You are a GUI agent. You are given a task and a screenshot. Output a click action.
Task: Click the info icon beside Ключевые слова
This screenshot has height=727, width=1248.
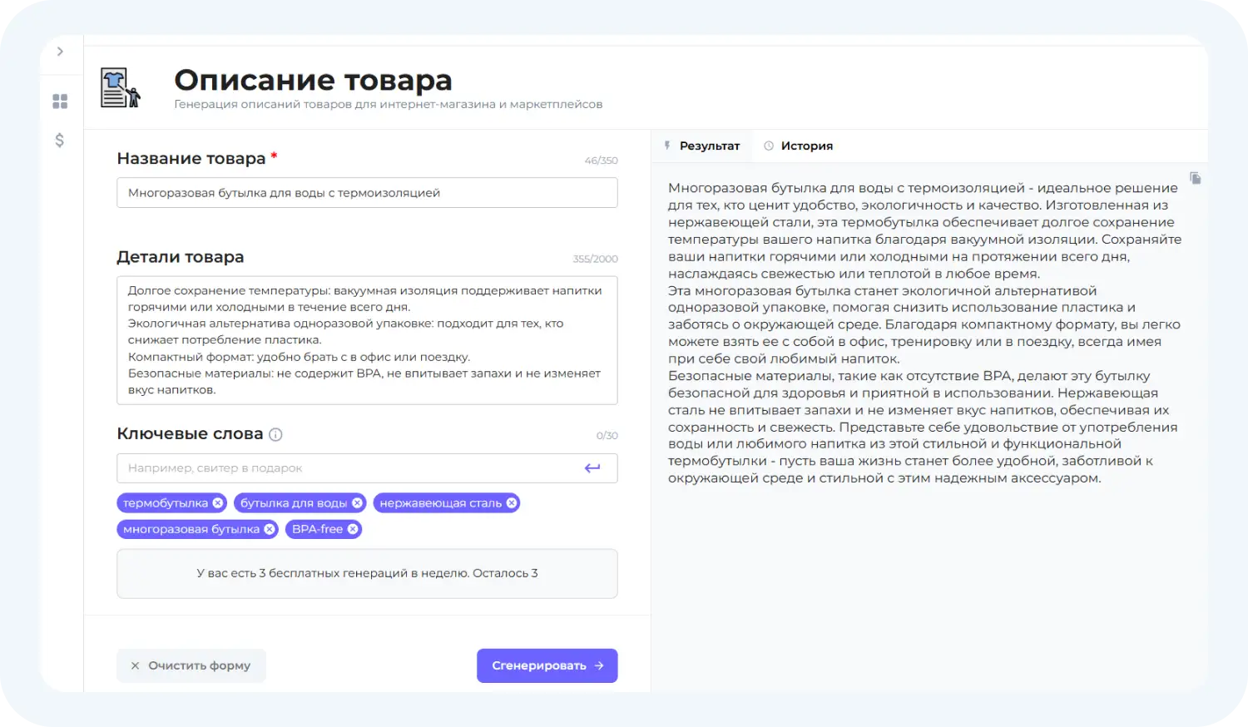click(276, 434)
